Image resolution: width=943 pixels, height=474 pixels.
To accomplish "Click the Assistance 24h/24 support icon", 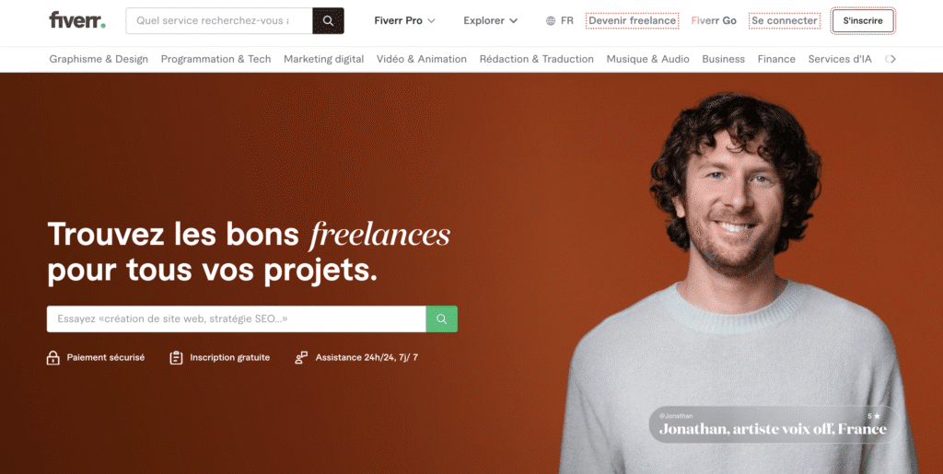I will pyautogui.click(x=301, y=358).
